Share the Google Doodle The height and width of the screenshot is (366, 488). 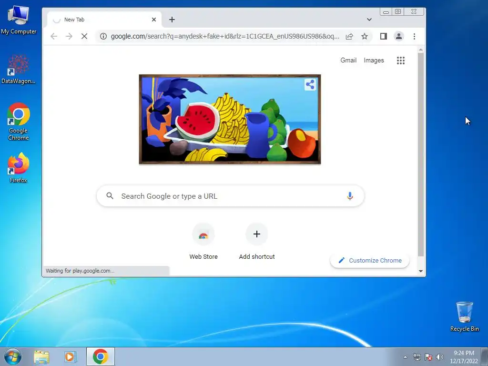click(310, 84)
